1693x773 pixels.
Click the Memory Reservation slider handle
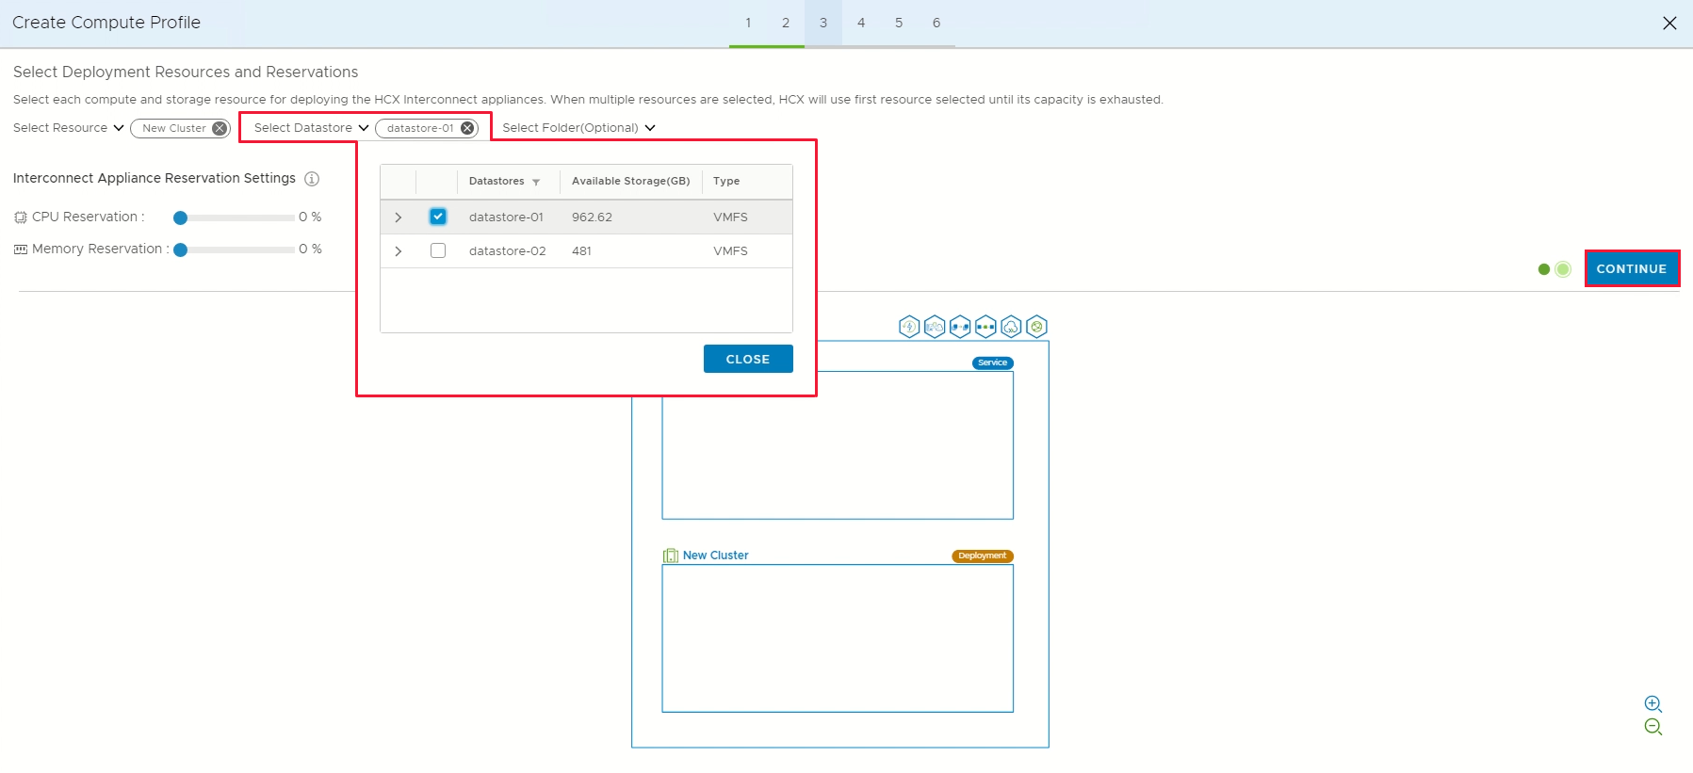(x=180, y=250)
